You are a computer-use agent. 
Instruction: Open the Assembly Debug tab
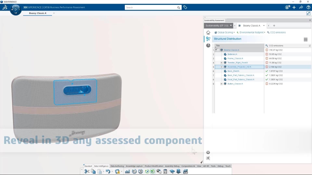click(172, 166)
